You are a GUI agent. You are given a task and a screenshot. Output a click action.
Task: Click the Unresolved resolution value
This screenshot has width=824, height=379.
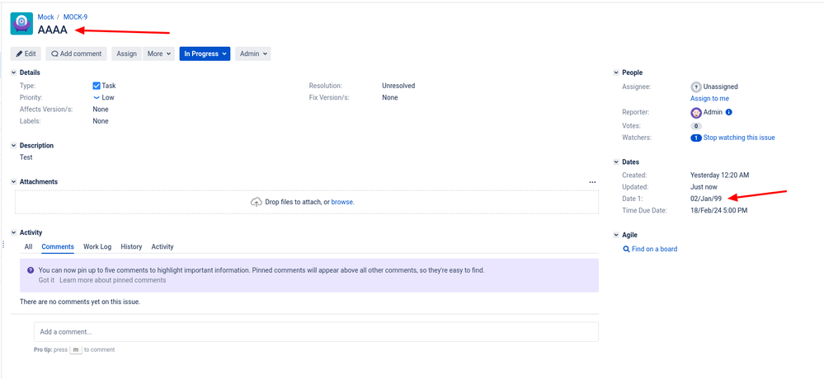[398, 86]
